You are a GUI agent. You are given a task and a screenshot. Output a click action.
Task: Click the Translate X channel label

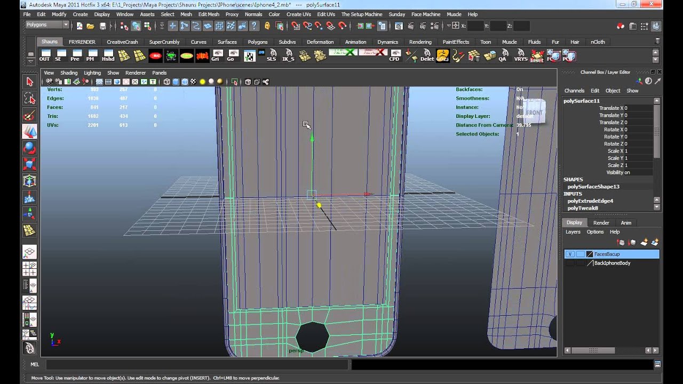pyautogui.click(x=611, y=108)
